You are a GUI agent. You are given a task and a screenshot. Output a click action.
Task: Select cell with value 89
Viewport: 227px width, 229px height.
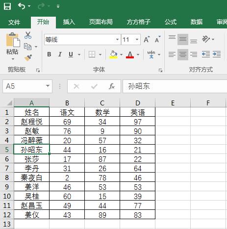click(x=102, y=215)
